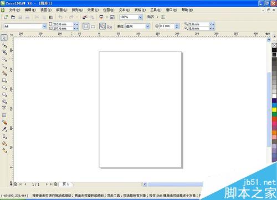Open the Outline pen tool flyout
Screen dimensions: 277x200
(x=4, y=136)
